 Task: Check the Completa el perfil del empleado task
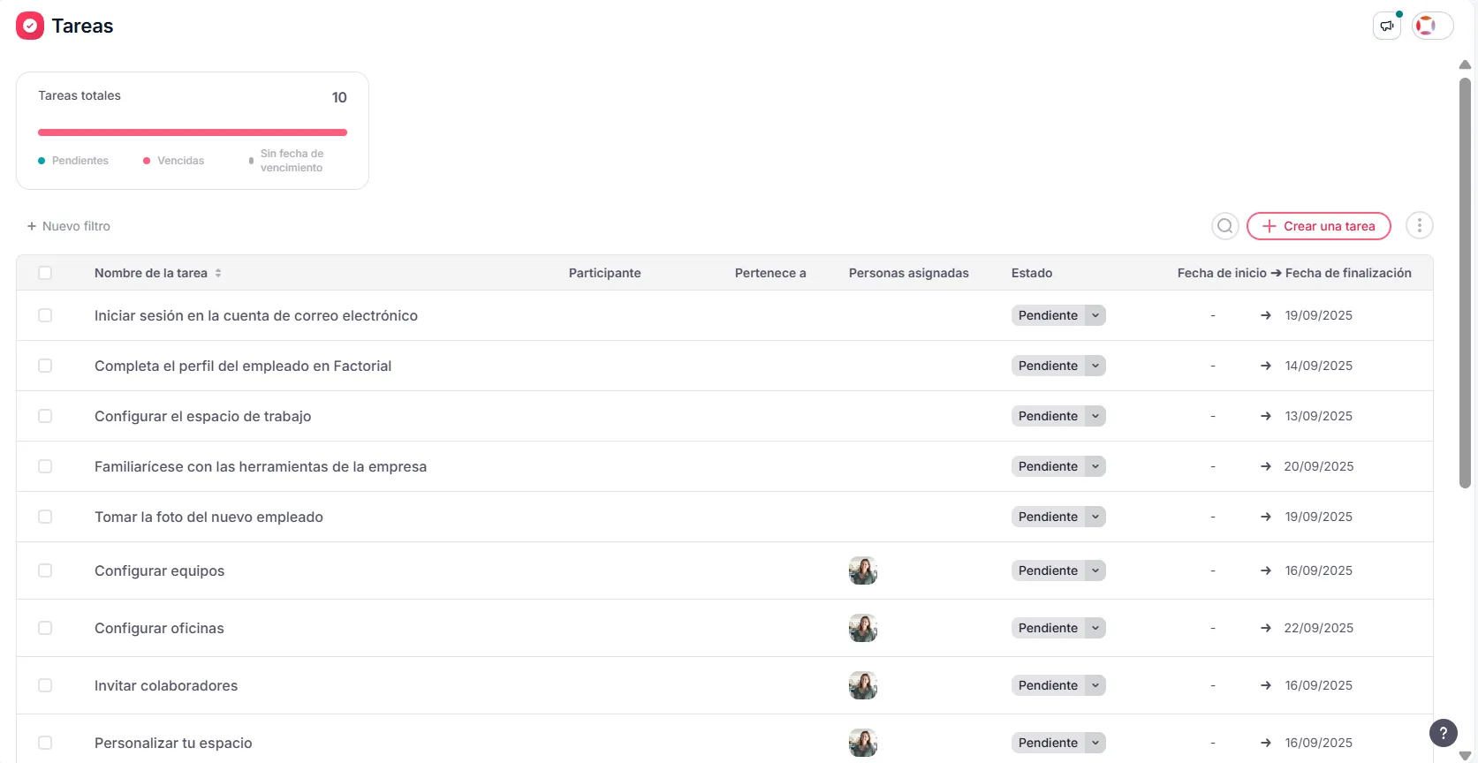pyautogui.click(x=45, y=366)
